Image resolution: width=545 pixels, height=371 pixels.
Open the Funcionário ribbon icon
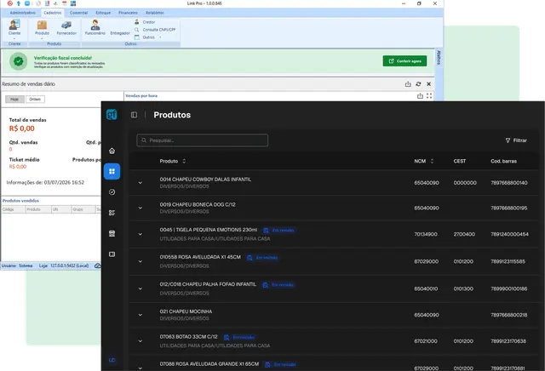point(95,27)
